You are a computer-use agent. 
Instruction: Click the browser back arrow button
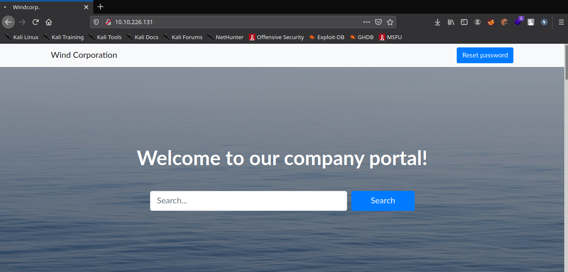coord(8,22)
